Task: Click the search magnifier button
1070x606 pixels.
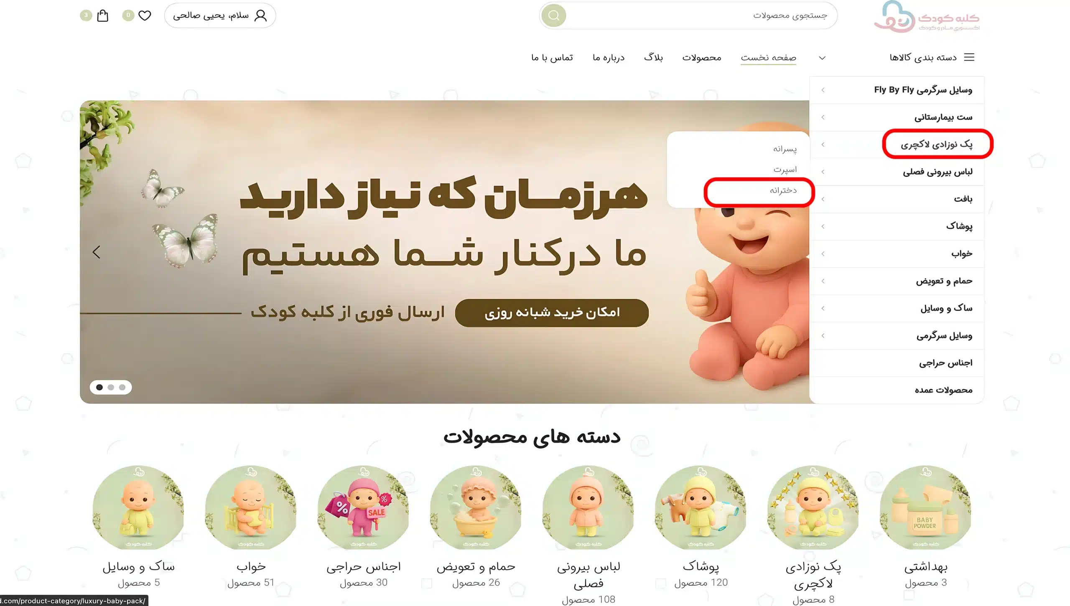Action: [554, 15]
